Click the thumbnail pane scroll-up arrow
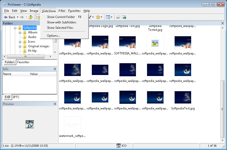The height and width of the screenshot is (150, 227). click(223, 28)
